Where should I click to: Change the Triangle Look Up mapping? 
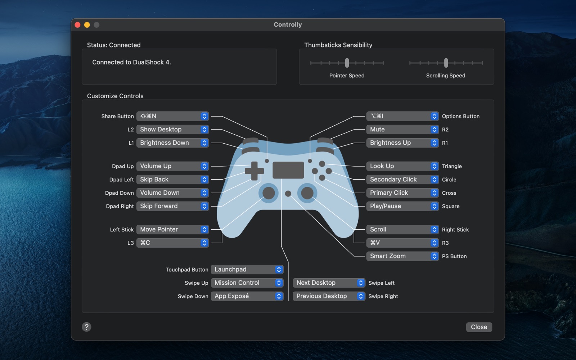(x=402, y=166)
